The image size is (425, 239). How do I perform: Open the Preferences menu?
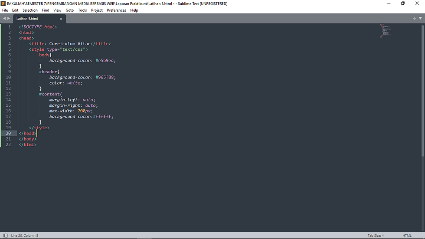click(117, 10)
